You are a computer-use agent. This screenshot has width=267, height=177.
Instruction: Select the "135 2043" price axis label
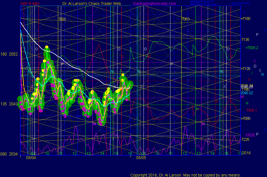pyautogui.click(x=9, y=104)
